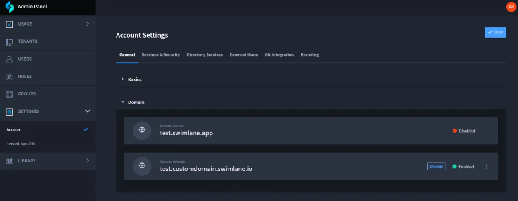
Task: Click the Default domain label
Action: (172, 126)
